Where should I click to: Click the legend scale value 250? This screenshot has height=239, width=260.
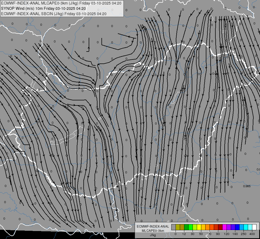pyautogui.click(x=244, y=234)
